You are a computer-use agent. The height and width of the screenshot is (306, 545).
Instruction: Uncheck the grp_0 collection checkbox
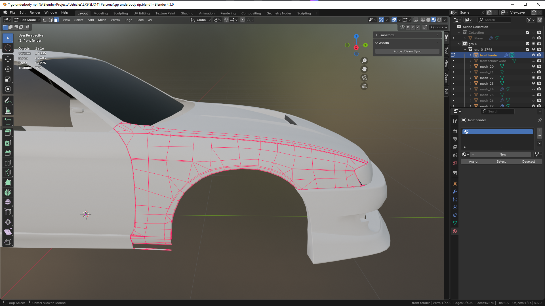(528, 44)
